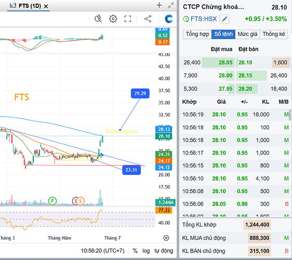This screenshot has height=260, width=292.
Task: Click the +0.95 / +3.50% change value
Action: 266,19
